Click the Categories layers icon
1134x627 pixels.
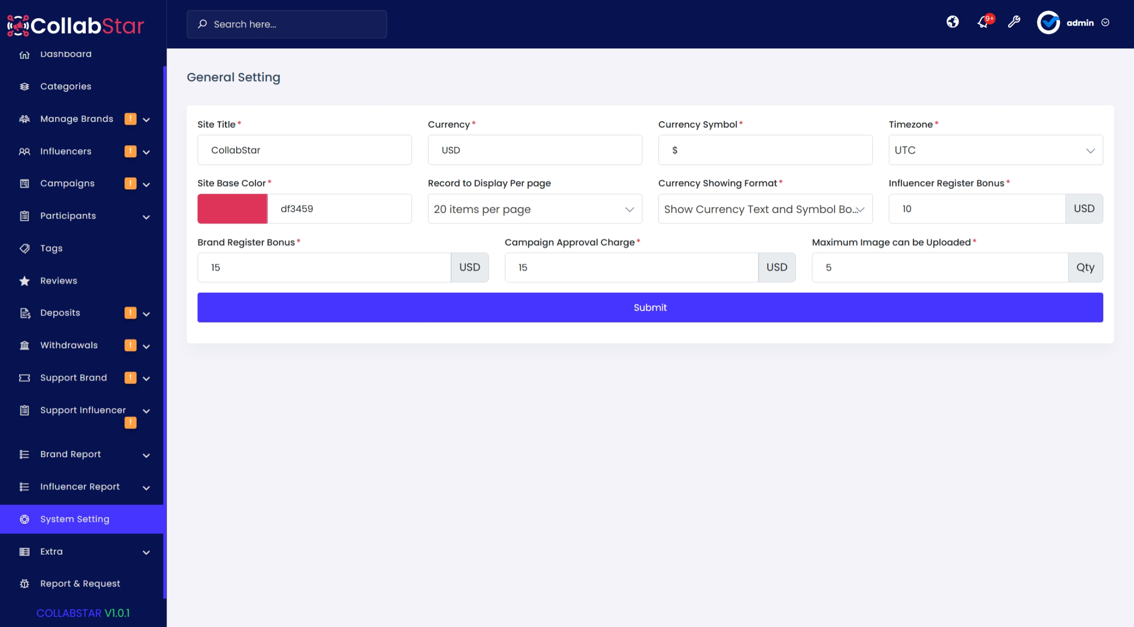(x=24, y=86)
